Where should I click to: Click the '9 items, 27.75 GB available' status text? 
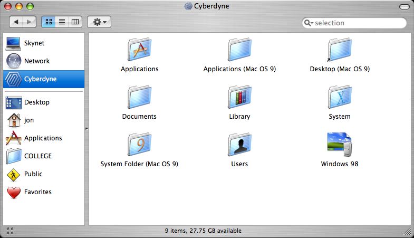click(203, 231)
